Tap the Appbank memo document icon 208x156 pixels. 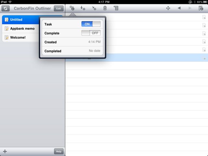tap(6, 29)
